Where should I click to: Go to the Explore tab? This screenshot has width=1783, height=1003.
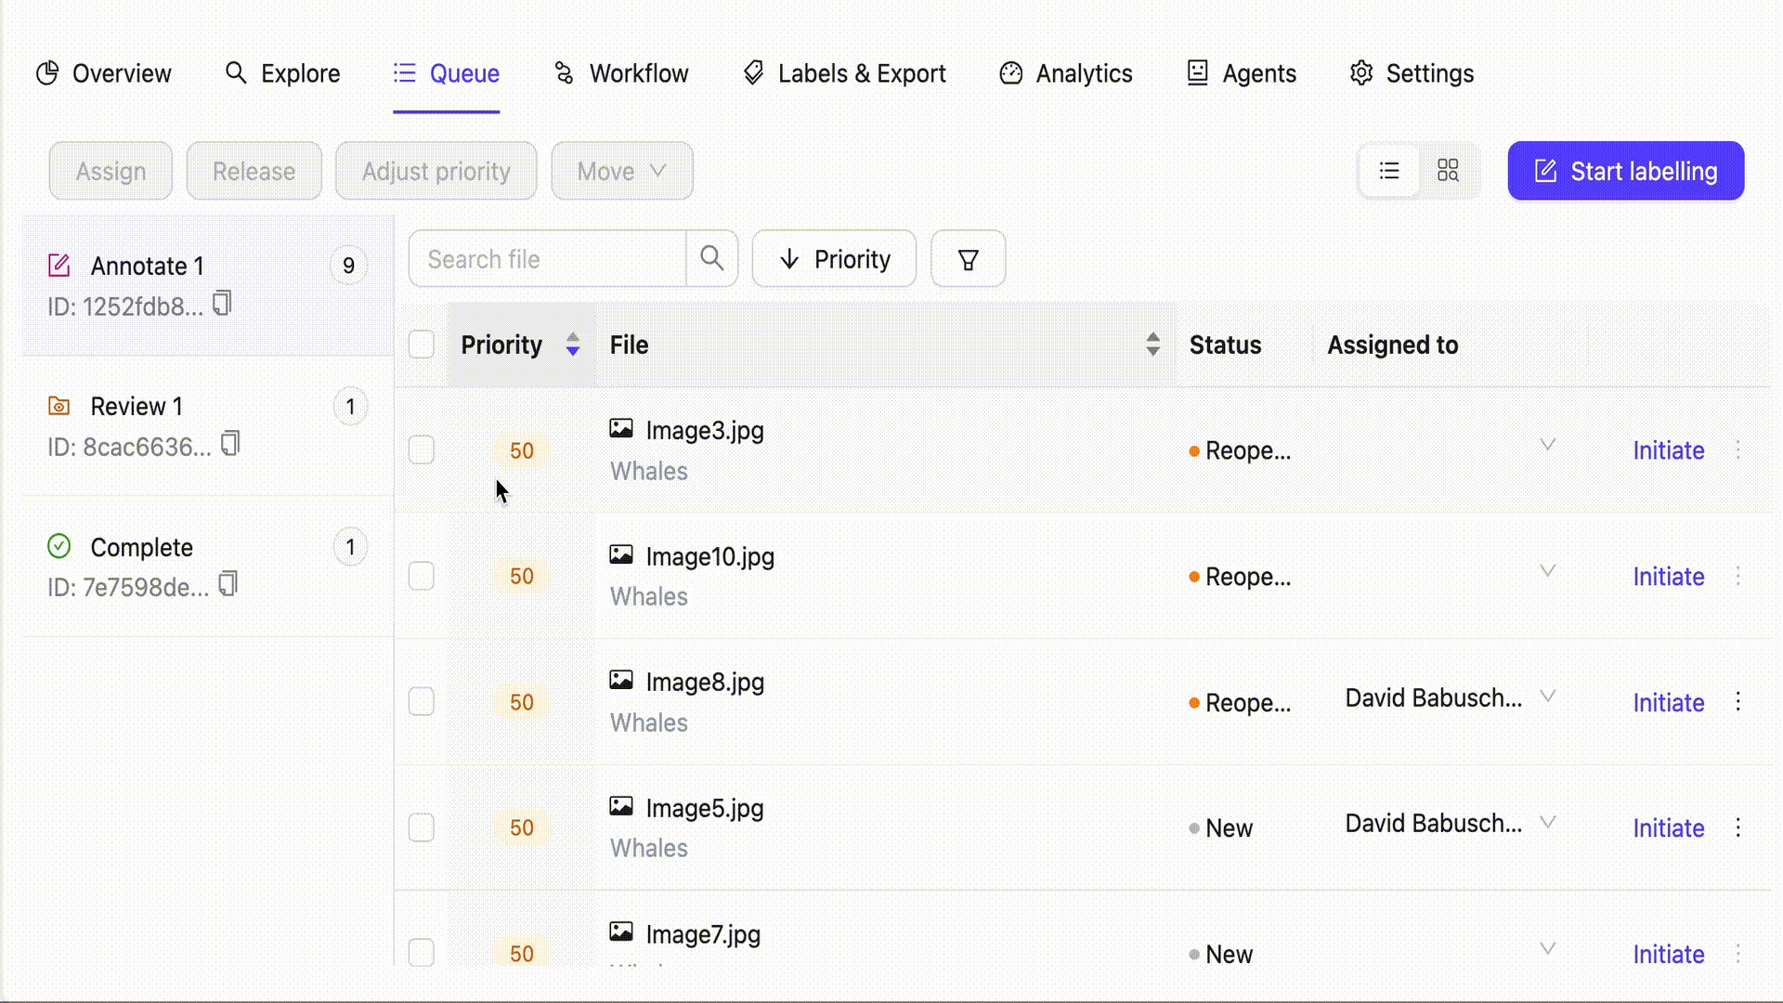282,73
